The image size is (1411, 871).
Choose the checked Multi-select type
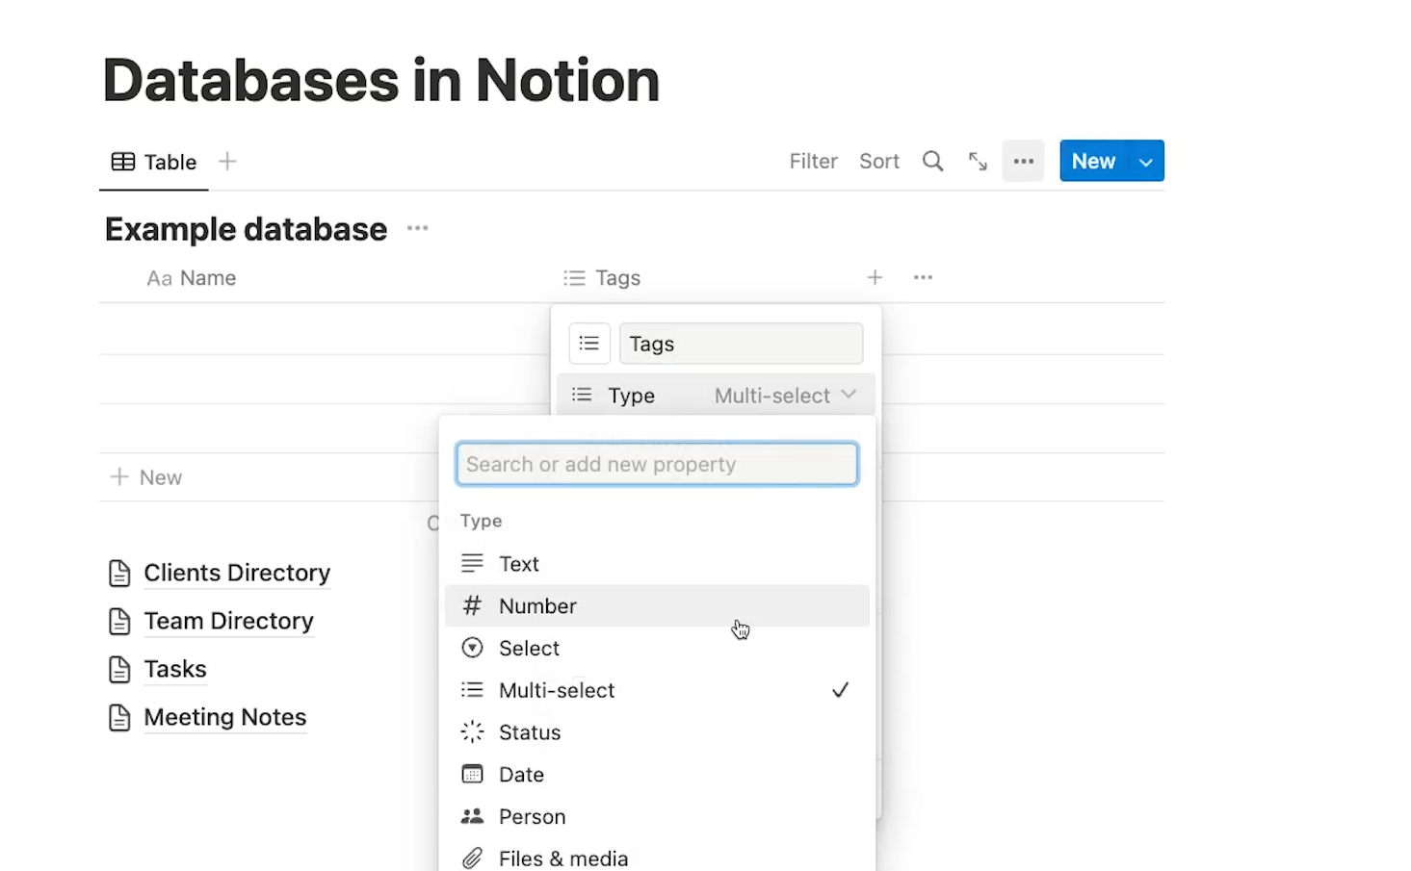pos(657,690)
